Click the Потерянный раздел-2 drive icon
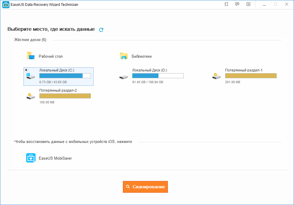 pos(31,96)
